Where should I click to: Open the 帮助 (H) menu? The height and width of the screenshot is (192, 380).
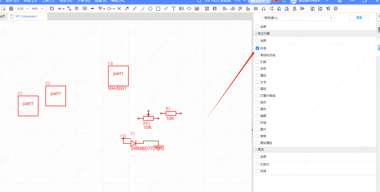(117, 1)
